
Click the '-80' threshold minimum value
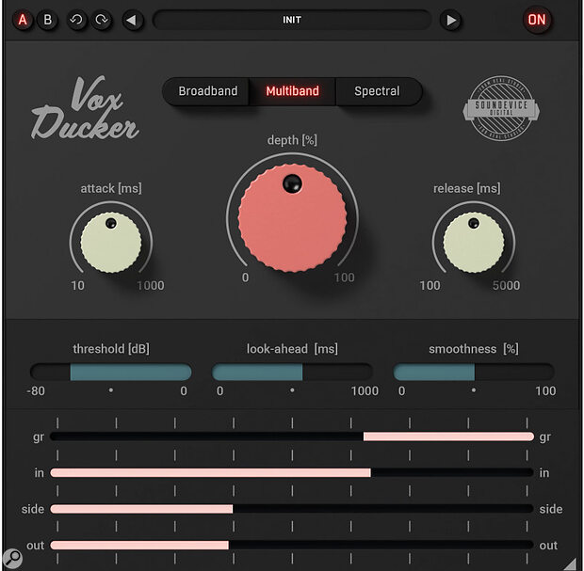click(x=36, y=391)
